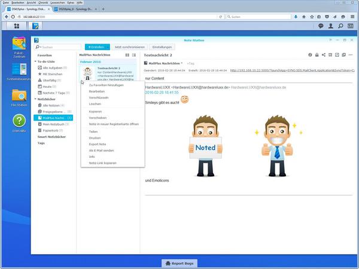This screenshot has height=269, width=359.
Task: Open the DSM widgets panel icon
Action: click(351, 26)
